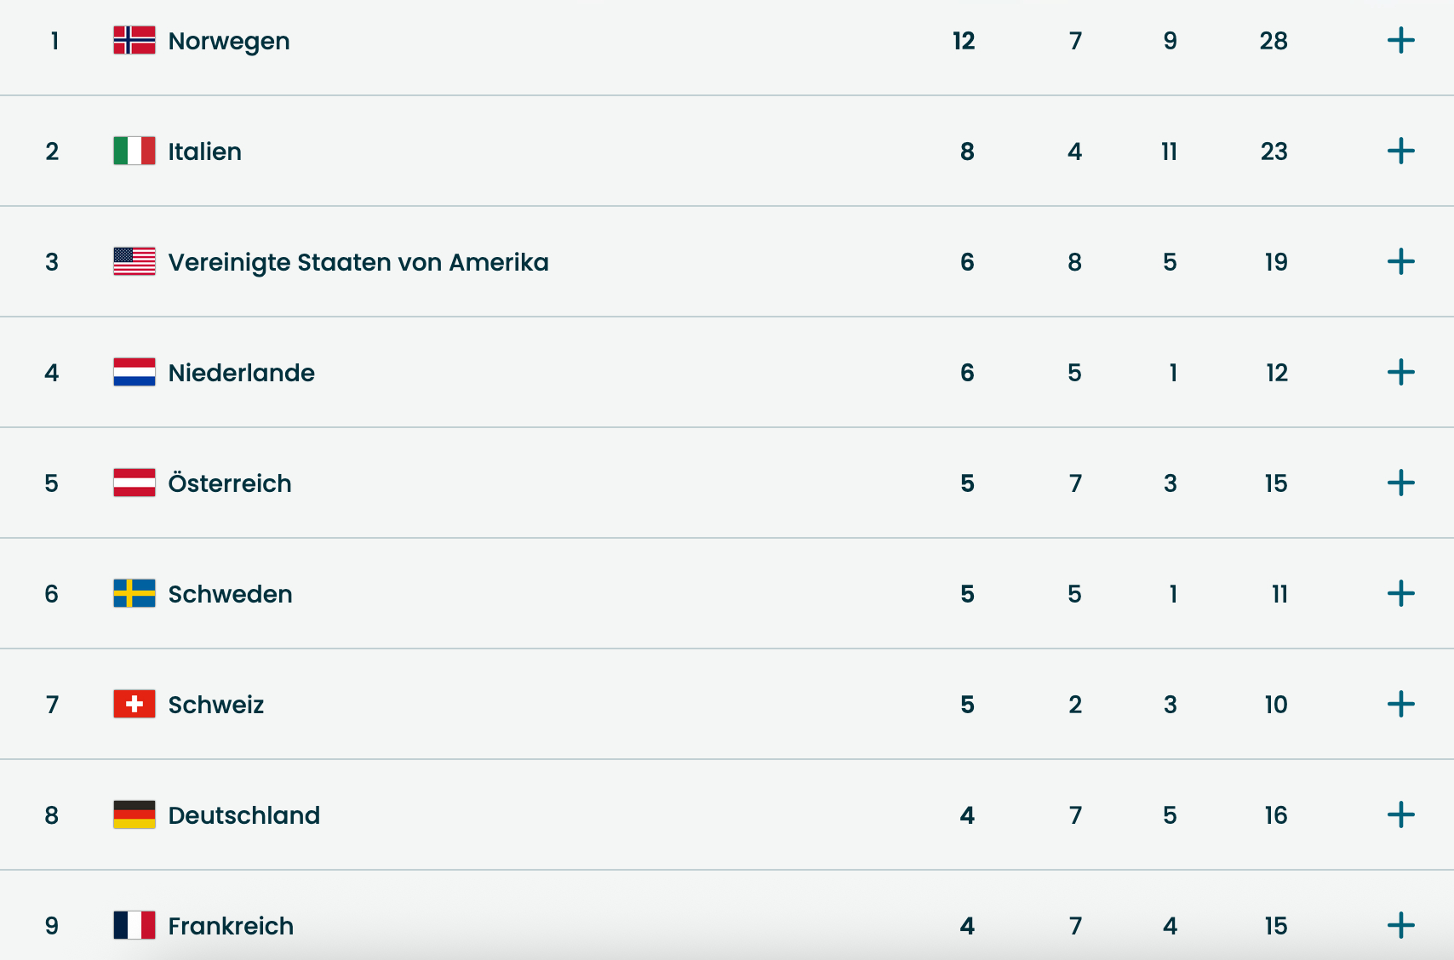Screen dimensions: 1454x960
Task: Expand the Niederlande row
Action: pyautogui.click(x=1400, y=373)
